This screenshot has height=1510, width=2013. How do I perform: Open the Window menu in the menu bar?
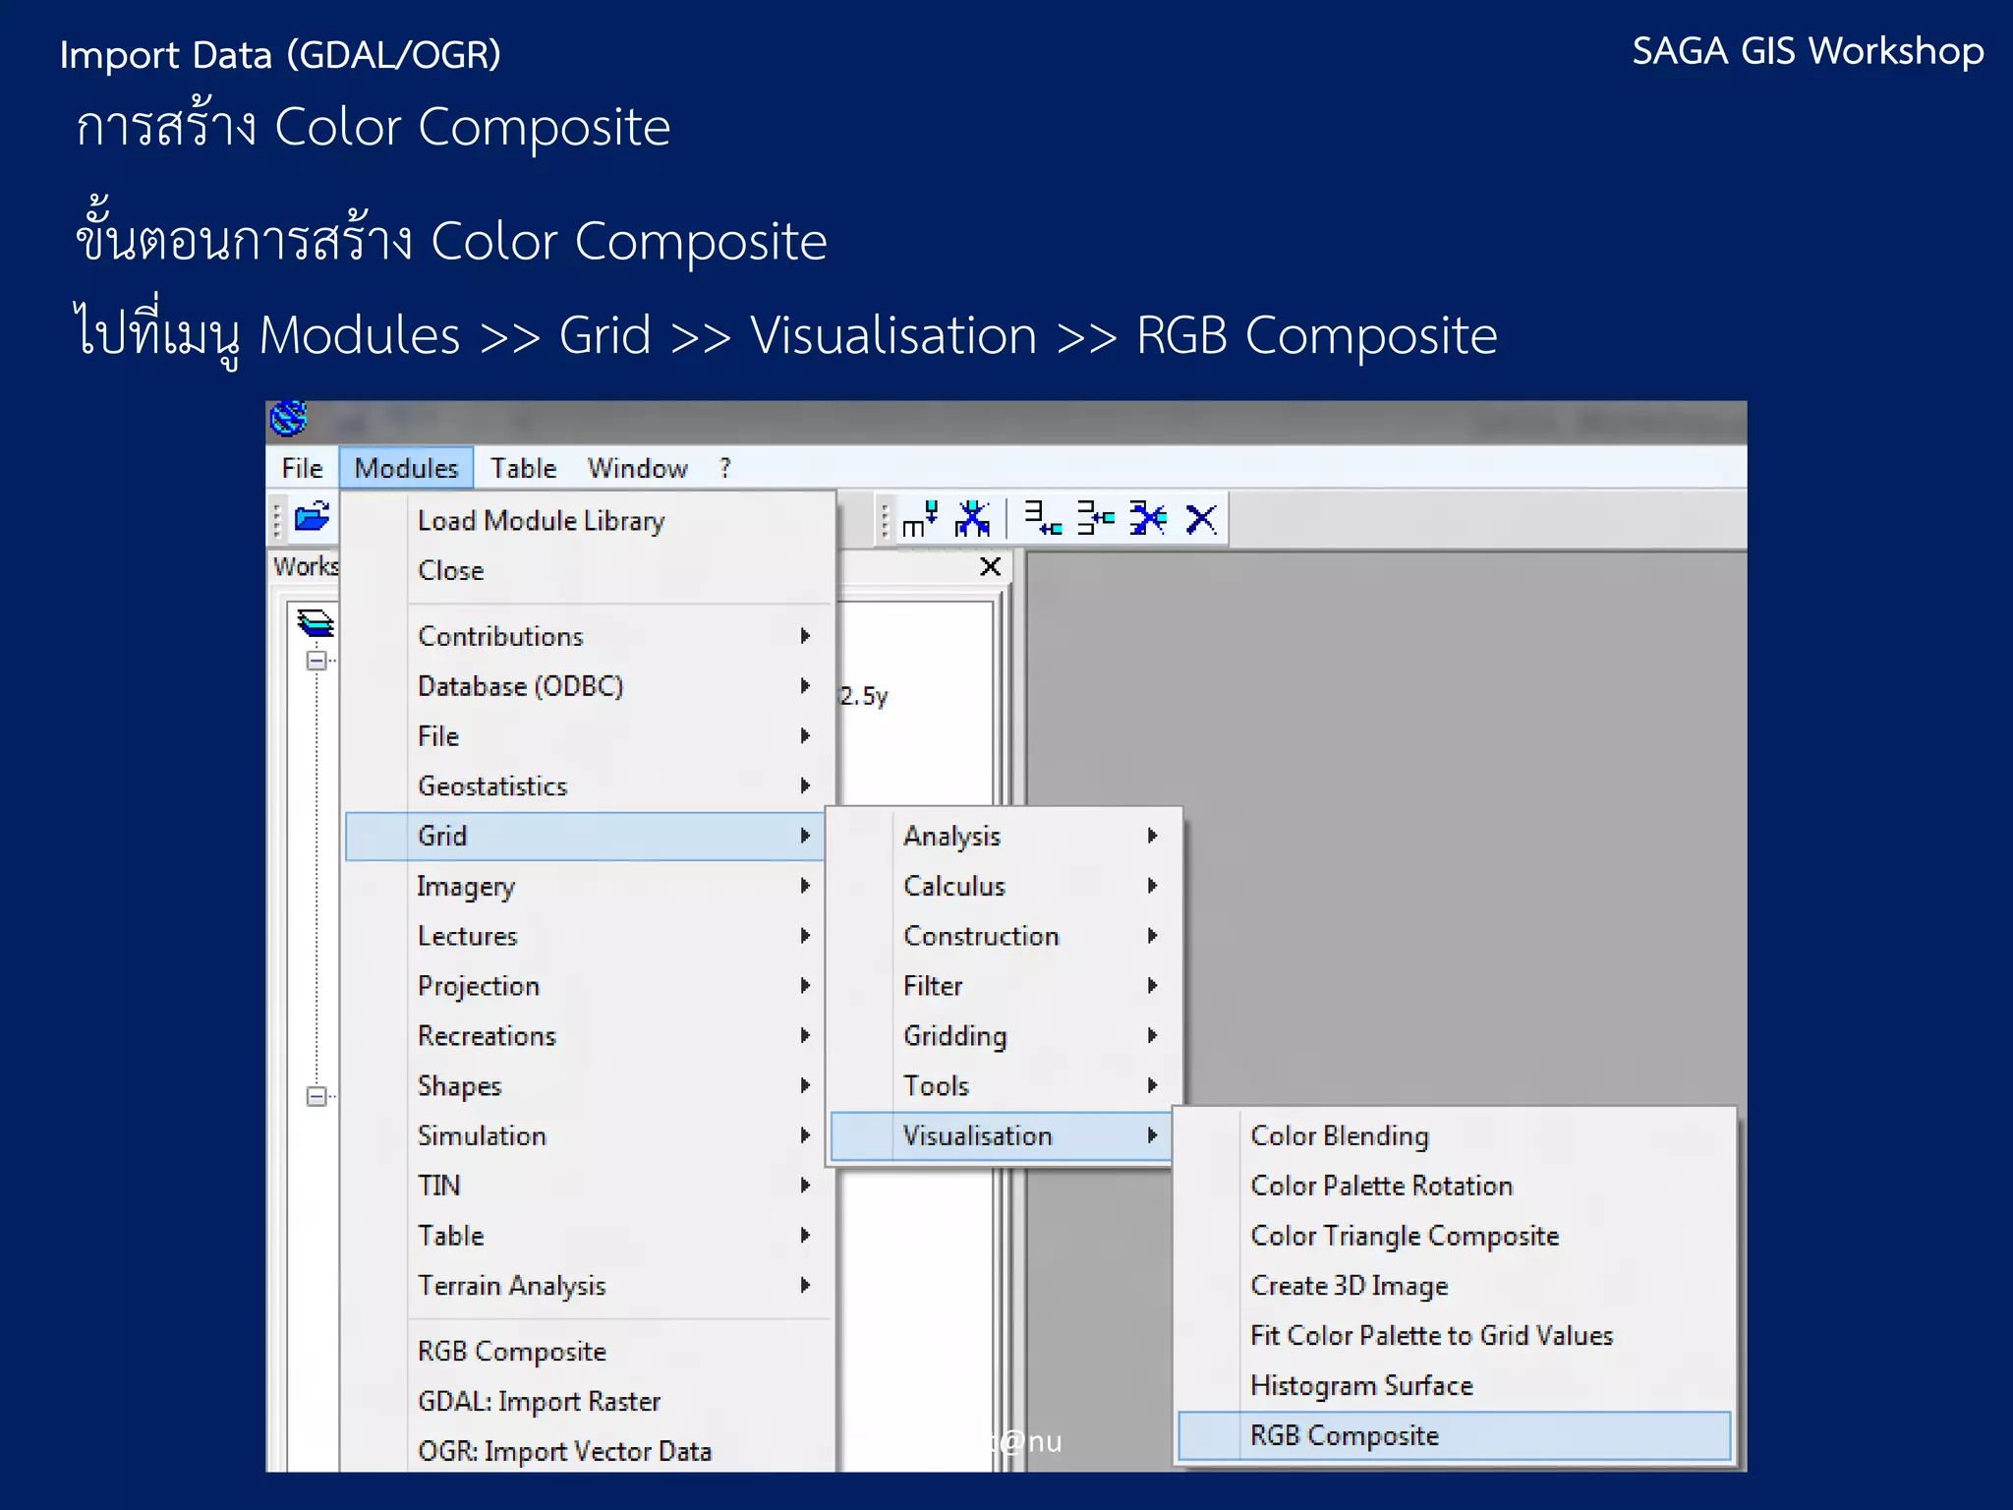[x=637, y=468]
